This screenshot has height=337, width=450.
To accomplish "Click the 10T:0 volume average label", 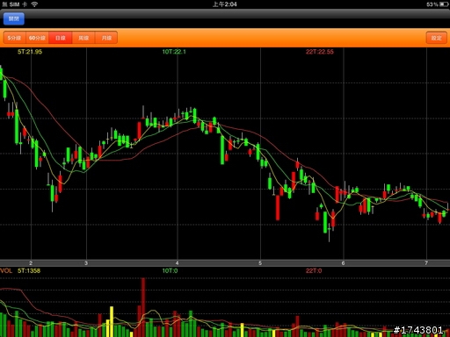I will tap(170, 270).
